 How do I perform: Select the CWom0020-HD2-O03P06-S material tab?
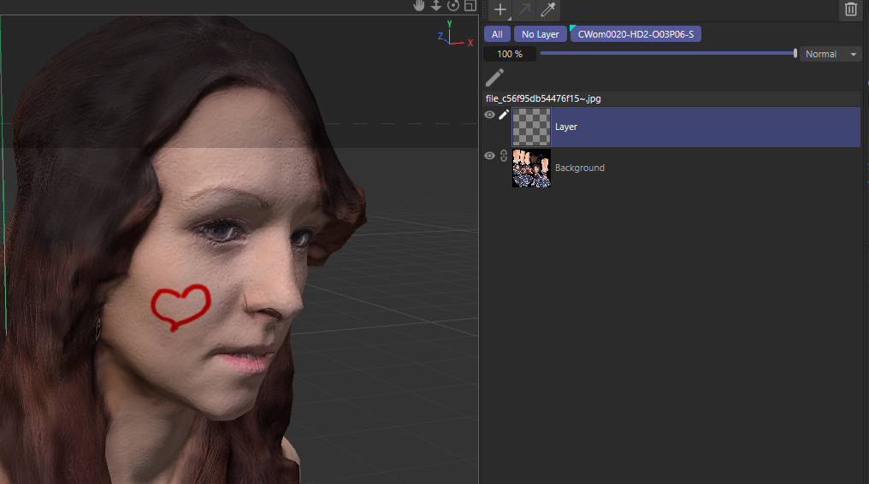[635, 34]
